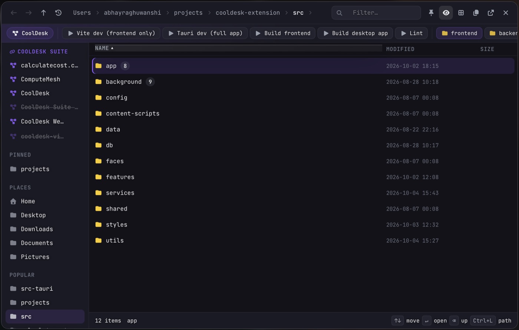
Task: Click the folder icon of the utils row
Action: click(98, 241)
